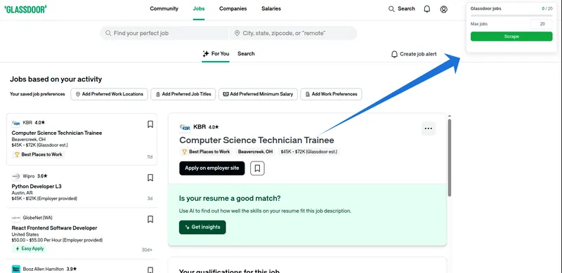
Task: Switch to the For You tab
Action: click(216, 54)
